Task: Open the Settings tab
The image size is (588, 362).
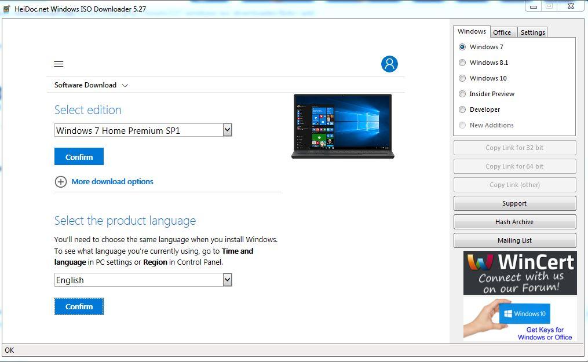Action: pyautogui.click(x=532, y=32)
